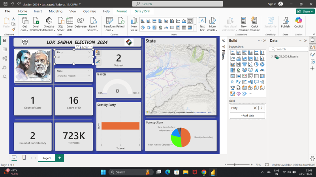The height and width of the screenshot is (177, 316).
Task: Click the filter icon above Party slicer
Action: tap(78, 47)
